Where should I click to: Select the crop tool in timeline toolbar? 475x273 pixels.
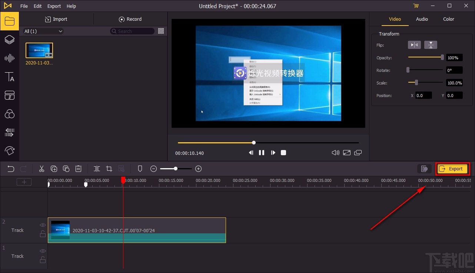click(x=109, y=169)
